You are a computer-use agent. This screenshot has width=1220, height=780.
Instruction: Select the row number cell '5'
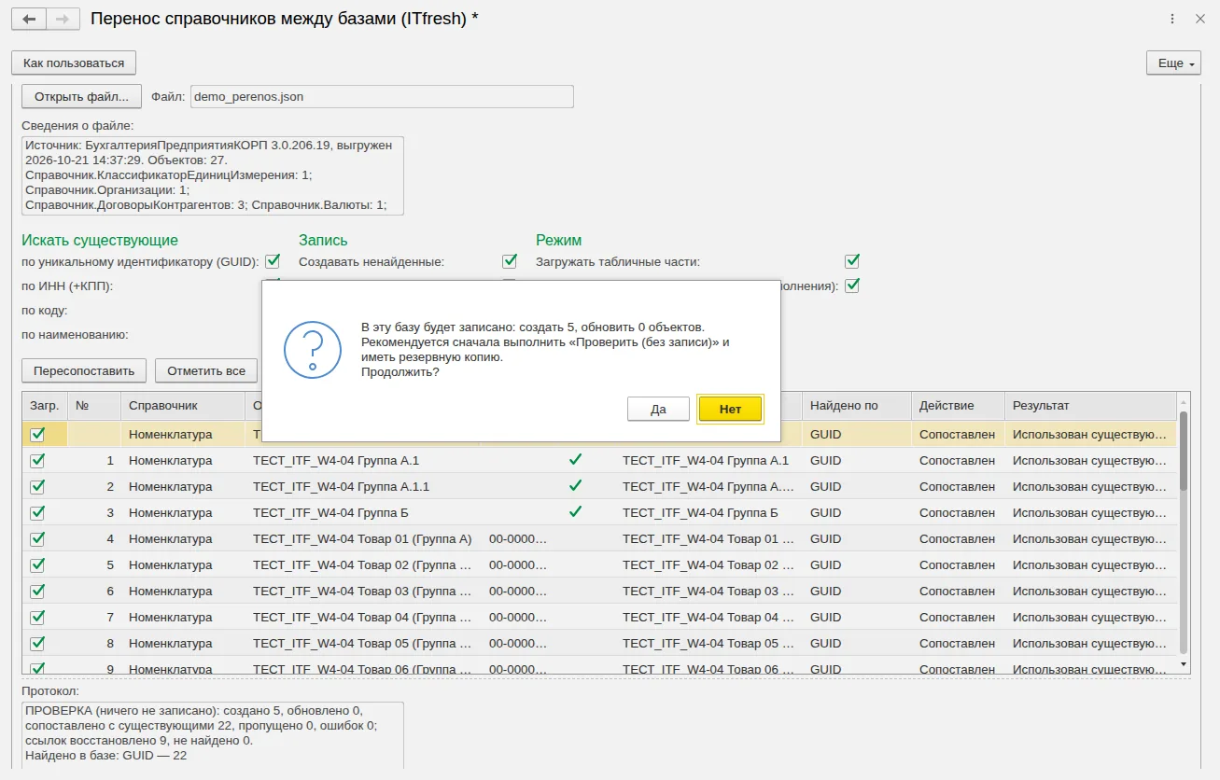(x=94, y=564)
